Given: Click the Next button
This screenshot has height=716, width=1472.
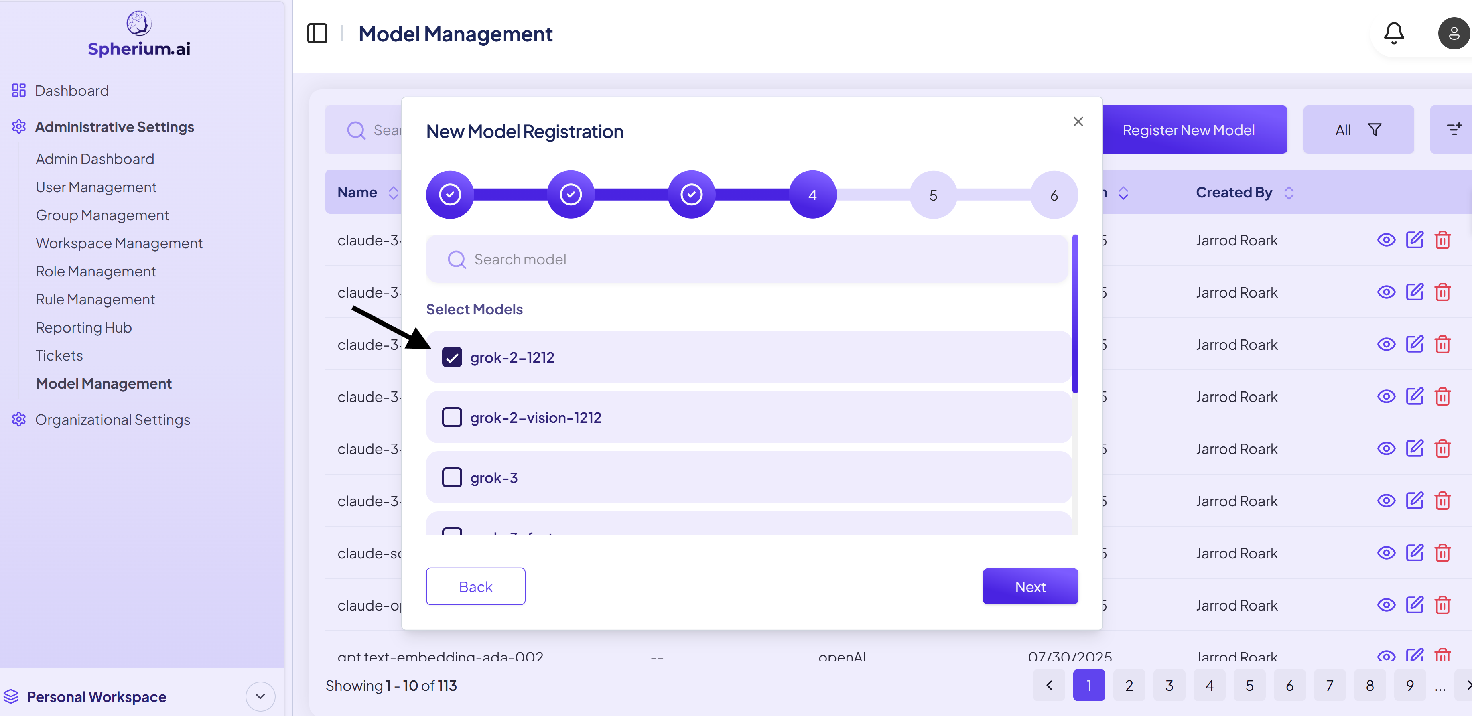Looking at the screenshot, I should point(1030,586).
